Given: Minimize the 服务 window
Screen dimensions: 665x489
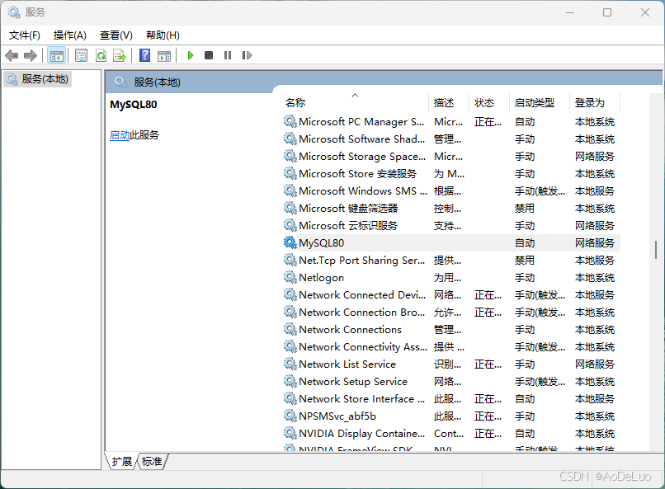Looking at the screenshot, I should point(570,12).
